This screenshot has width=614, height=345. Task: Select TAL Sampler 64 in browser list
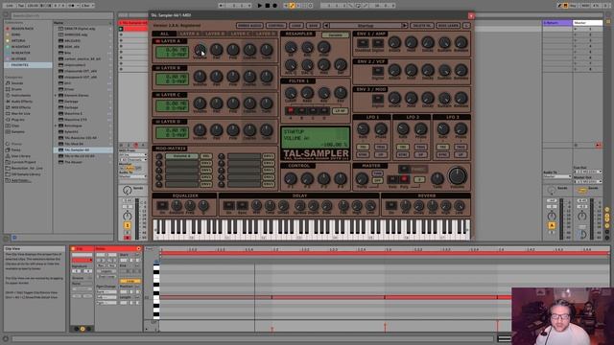click(83, 149)
